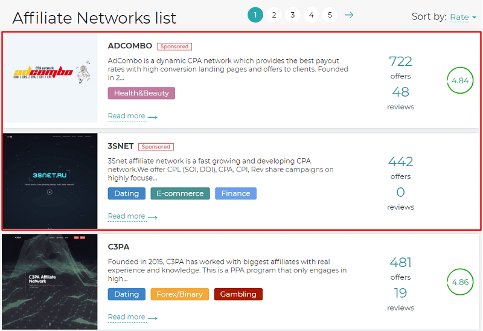Viewport: 483px width, 331px height.
Task: Click the 3Snet description text
Action: [220, 170]
